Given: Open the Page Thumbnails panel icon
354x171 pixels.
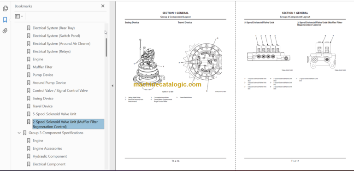Looking at the screenshot, I should pos(5,9).
